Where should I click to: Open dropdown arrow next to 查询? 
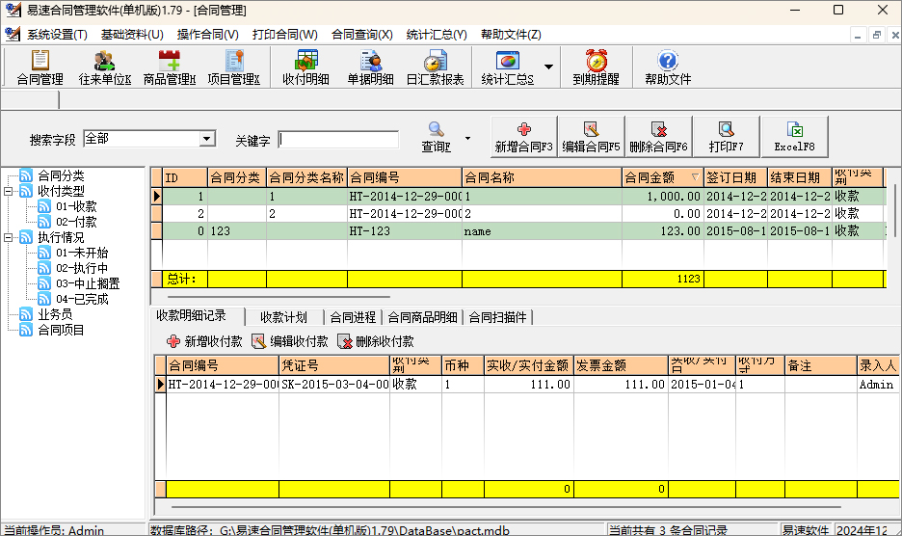pos(467,138)
